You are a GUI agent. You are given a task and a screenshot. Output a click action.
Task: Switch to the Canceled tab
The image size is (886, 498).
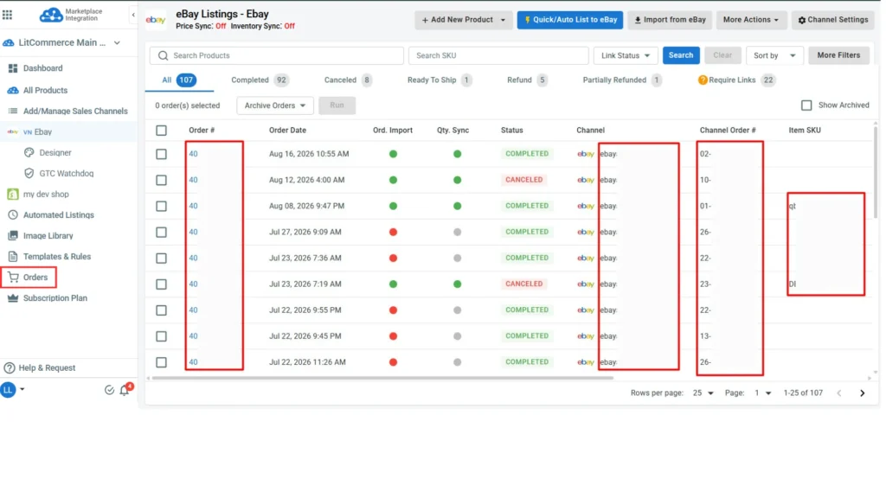coord(348,80)
